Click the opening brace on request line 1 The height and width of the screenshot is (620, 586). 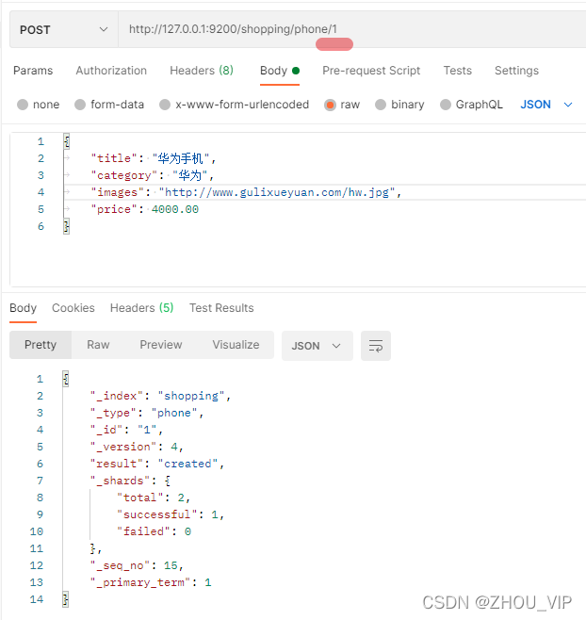tap(67, 141)
